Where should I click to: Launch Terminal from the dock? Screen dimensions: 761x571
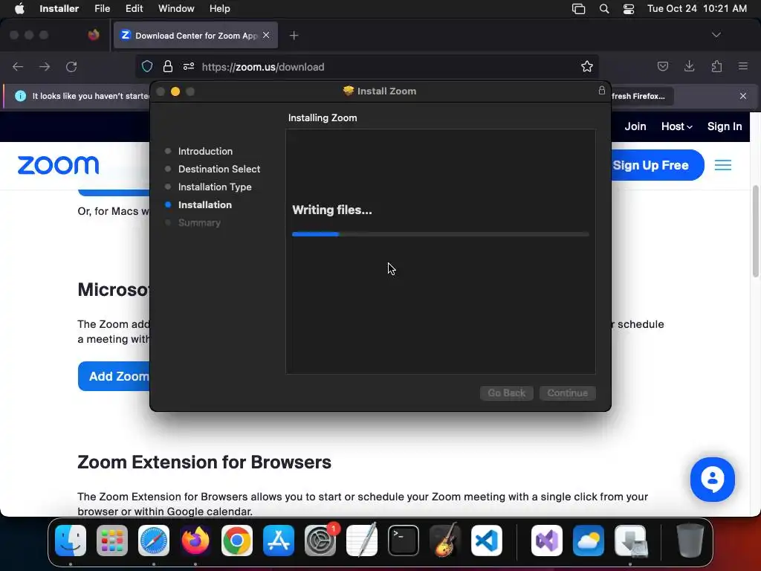click(404, 541)
